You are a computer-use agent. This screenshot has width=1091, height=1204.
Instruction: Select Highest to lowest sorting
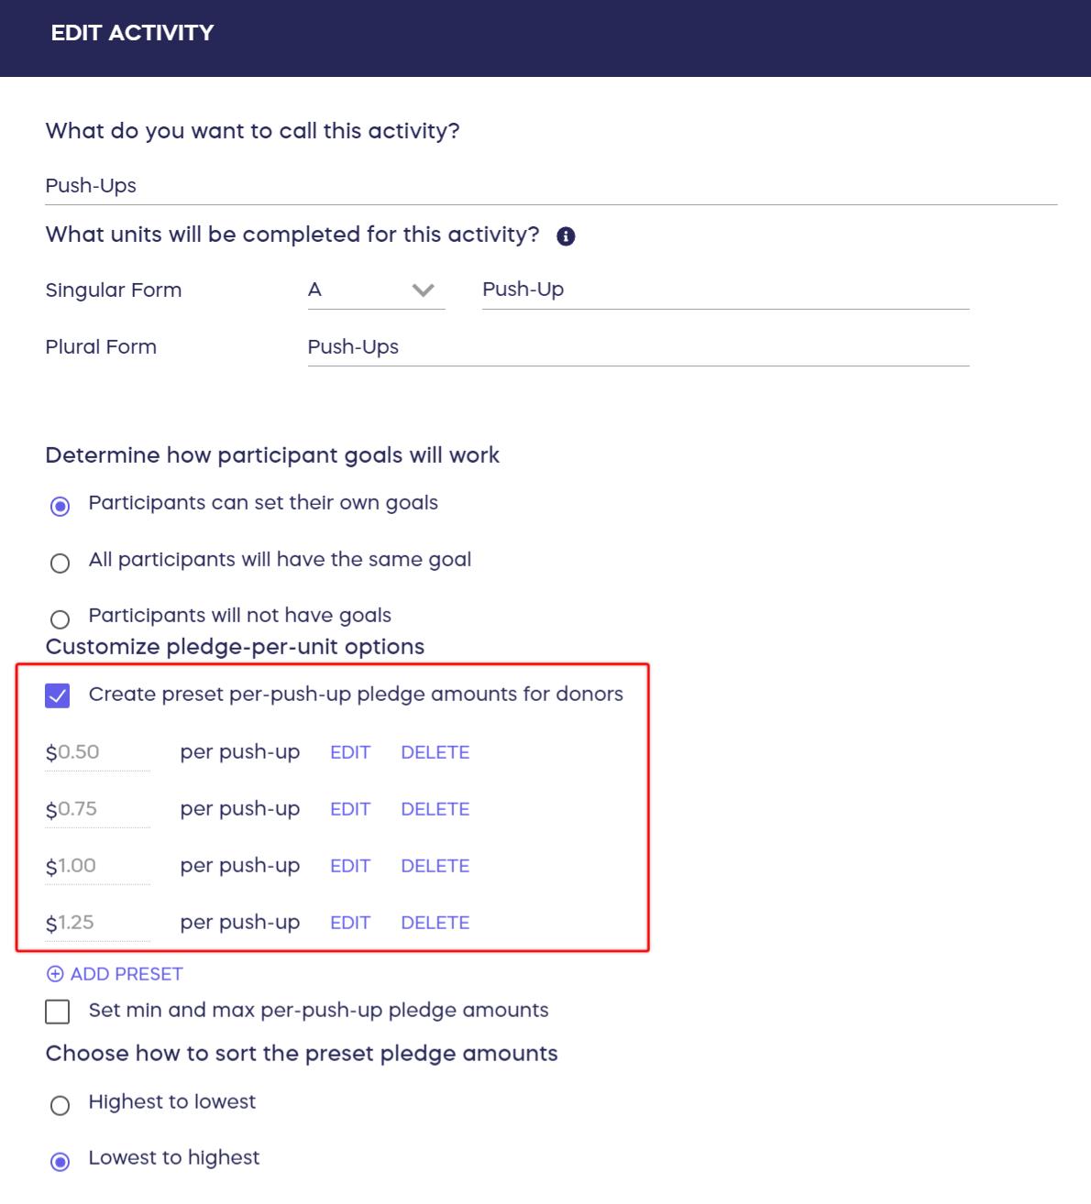click(x=61, y=1106)
